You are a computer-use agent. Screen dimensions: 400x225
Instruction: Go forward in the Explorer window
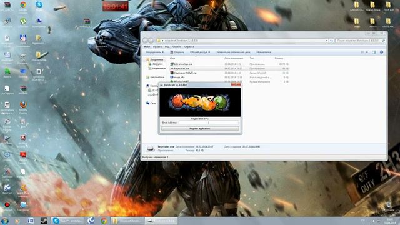151,41
